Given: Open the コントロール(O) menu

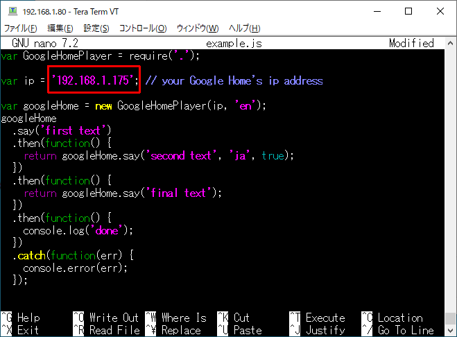Looking at the screenshot, I should click(143, 28).
